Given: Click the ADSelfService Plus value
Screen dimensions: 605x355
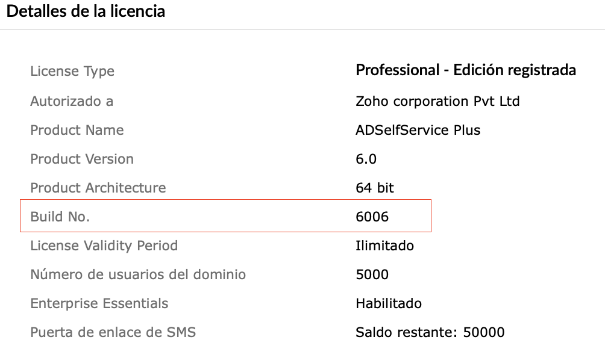Looking at the screenshot, I should coord(418,130).
